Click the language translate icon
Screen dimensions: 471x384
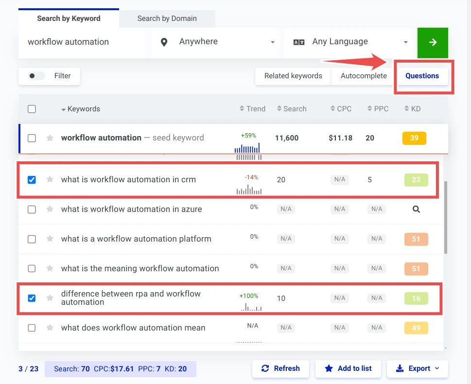coord(299,42)
